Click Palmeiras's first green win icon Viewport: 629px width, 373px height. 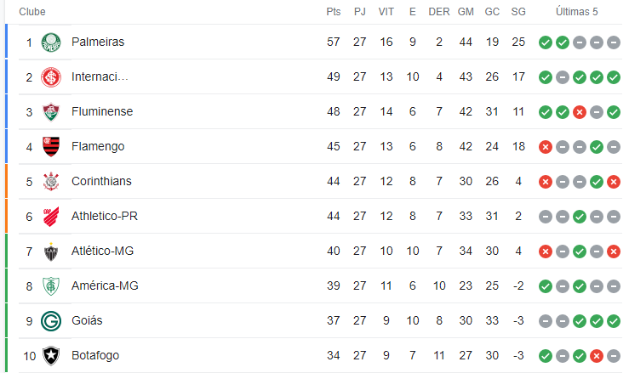coord(545,42)
